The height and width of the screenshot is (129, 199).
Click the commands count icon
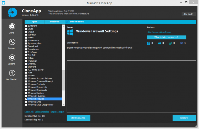[x=181, y=43]
